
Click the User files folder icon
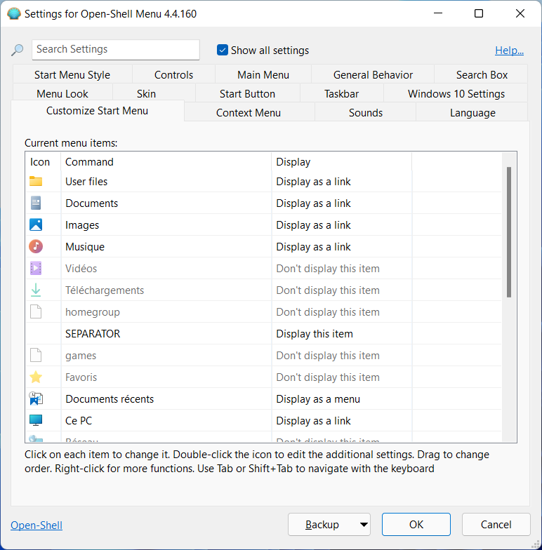point(36,181)
